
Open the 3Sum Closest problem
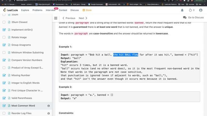click(19, 22)
